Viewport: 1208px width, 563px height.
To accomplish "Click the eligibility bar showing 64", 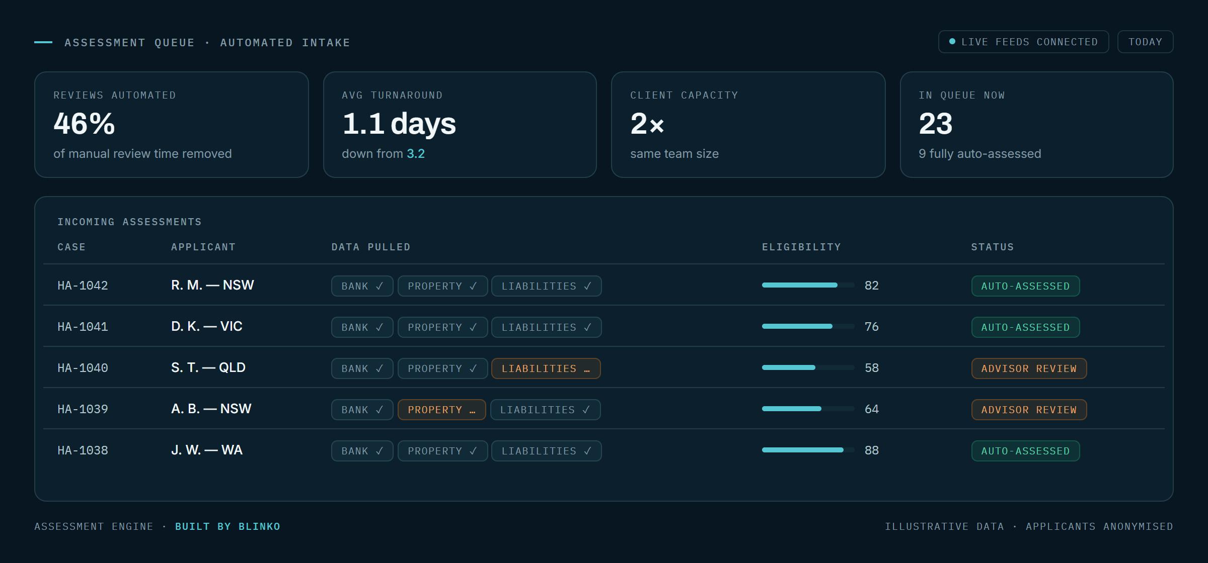I will tap(808, 409).
